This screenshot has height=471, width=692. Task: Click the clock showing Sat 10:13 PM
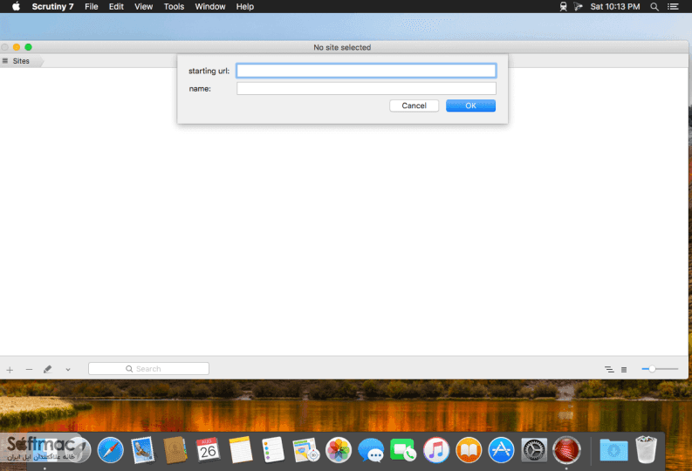[x=615, y=7]
